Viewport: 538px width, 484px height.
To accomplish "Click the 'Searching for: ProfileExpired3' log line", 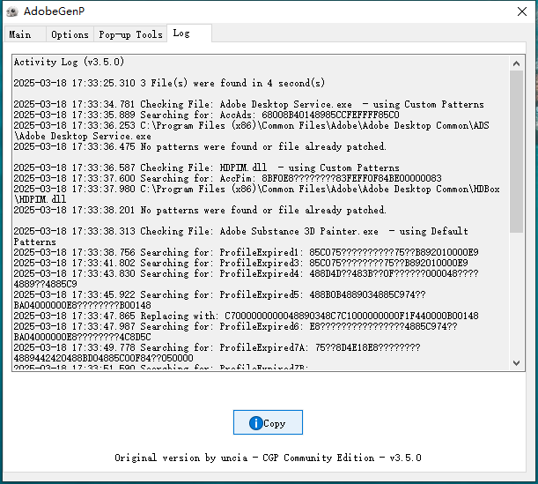I will 241,263.
